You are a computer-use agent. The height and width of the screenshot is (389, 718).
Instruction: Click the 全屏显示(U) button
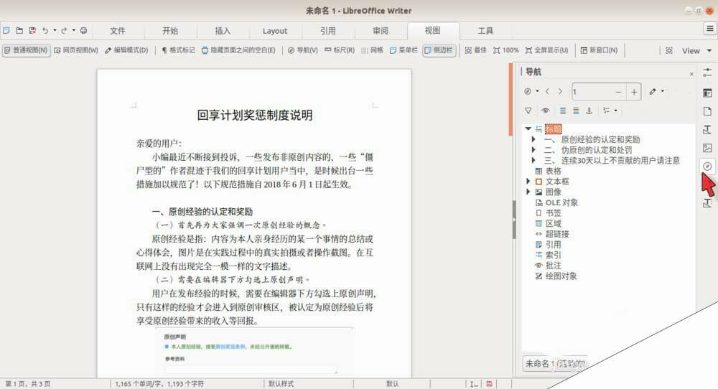tap(547, 50)
